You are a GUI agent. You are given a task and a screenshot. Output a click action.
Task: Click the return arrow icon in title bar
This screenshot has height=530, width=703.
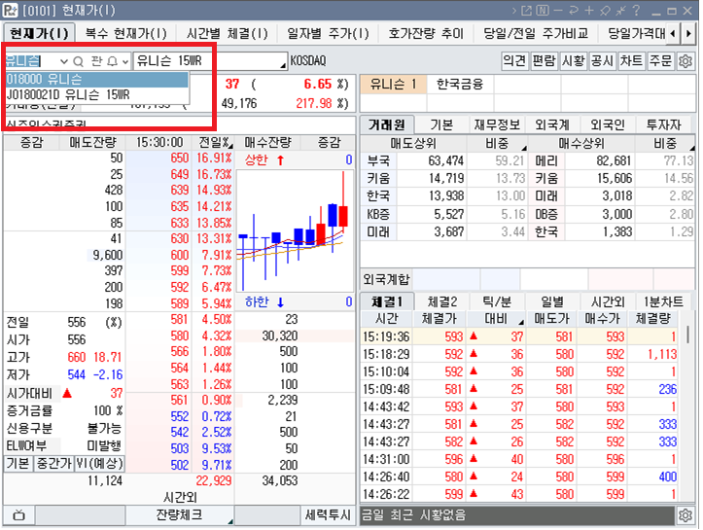[574, 10]
